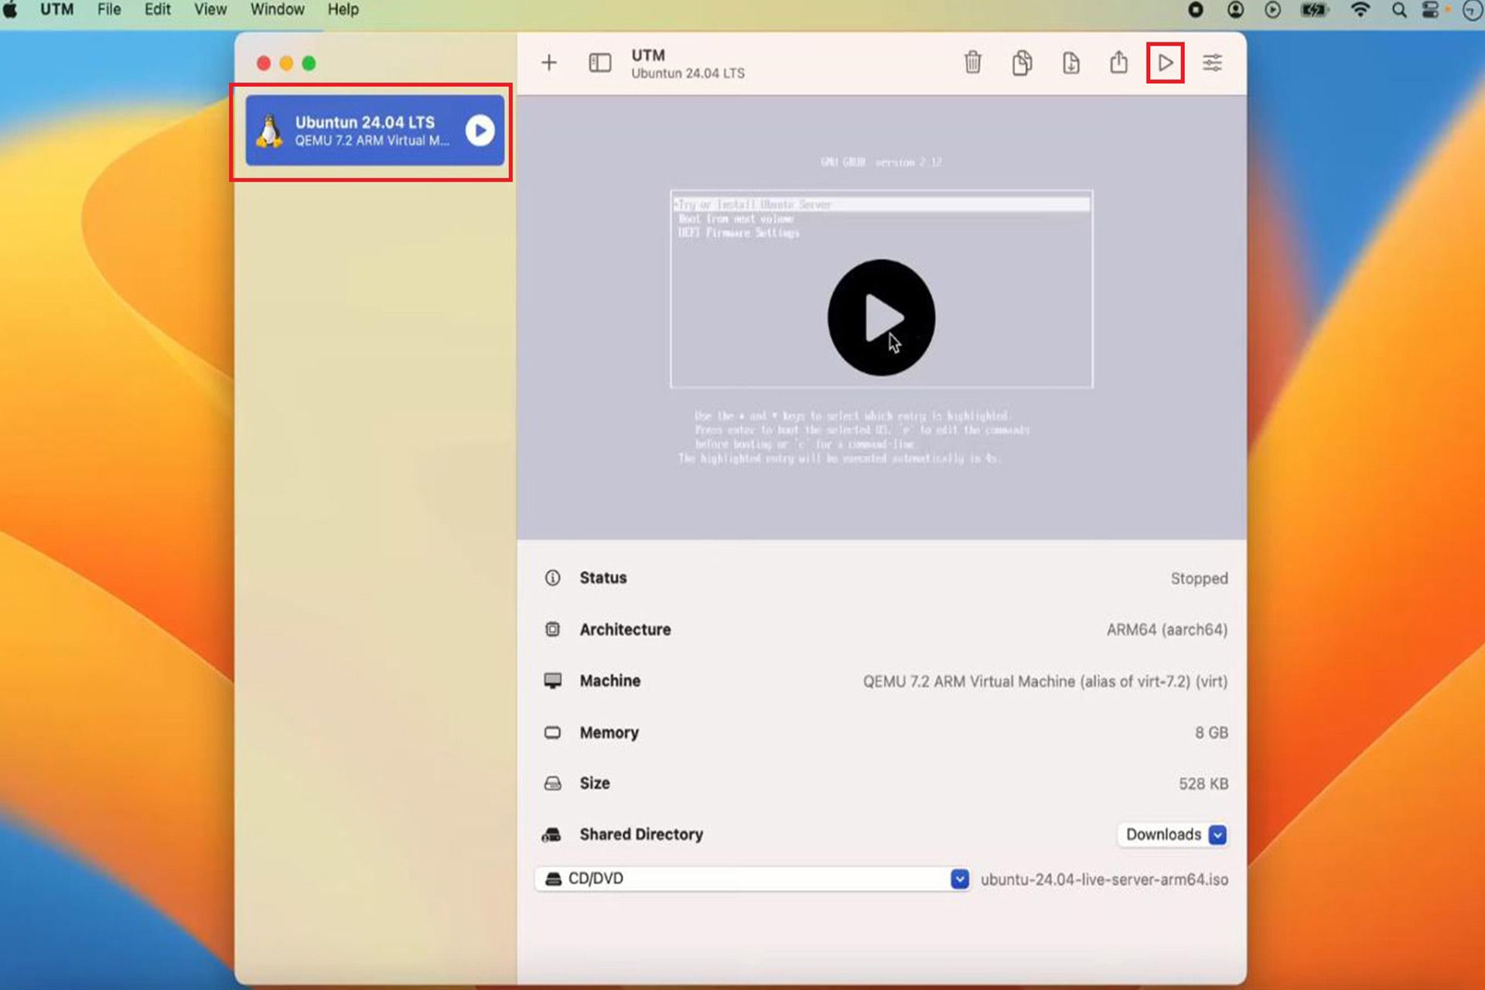The image size is (1485, 990).
Task: Click the 'Shared Directory' label
Action: pos(641,835)
